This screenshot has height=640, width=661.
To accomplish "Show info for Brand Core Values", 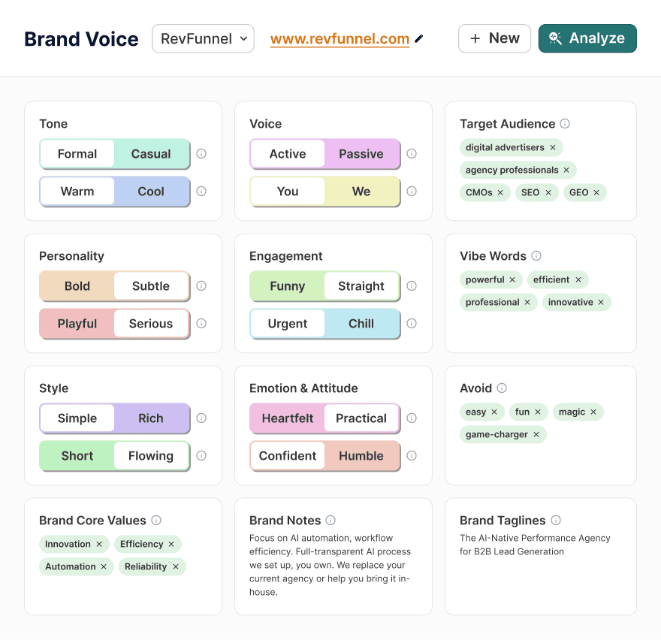I will 156,521.
